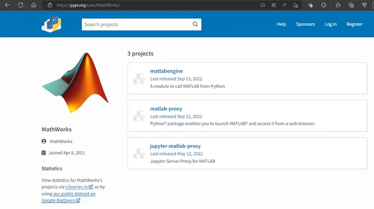Click the MathWorks username user icon
This screenshot has width=374, height=209.
44,141
